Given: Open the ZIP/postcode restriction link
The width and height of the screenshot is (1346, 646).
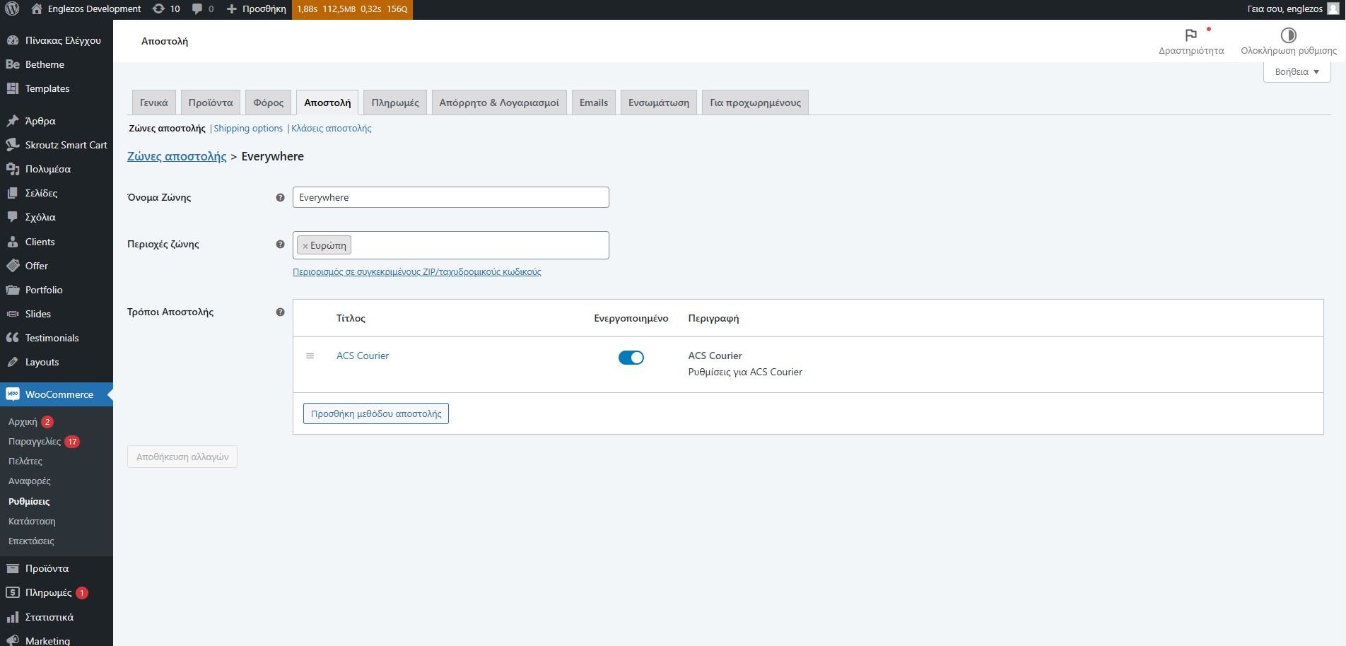Looking at the screenshot, I should tap(416, 272).
